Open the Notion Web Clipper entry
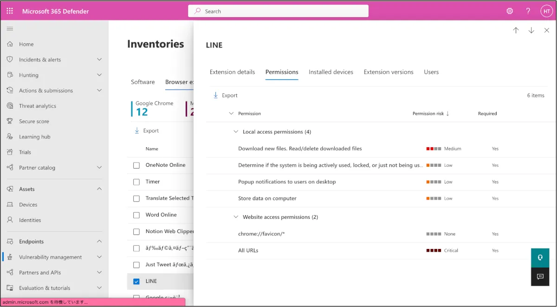Image resolution: width=557 pixels, height=307 pixels. (x=169, y=231)
